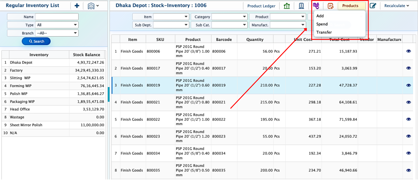Click the blue building icon in toolbar
The height and width of the screenshot is (180, 418).
[x=301, y=6]
